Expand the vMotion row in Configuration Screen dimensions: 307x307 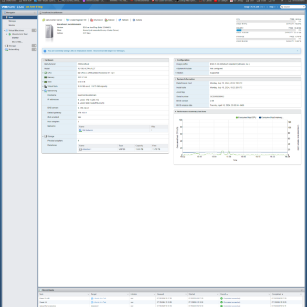(x=175, y=73)
